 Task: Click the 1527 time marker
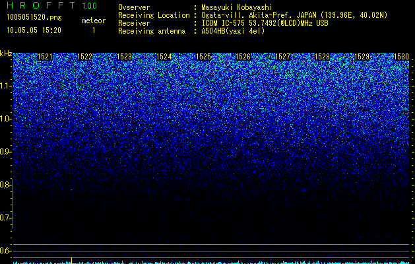coord(282,56)
